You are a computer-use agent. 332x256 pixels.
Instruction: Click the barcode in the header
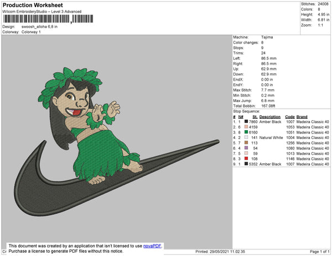(x=48, y=19)
